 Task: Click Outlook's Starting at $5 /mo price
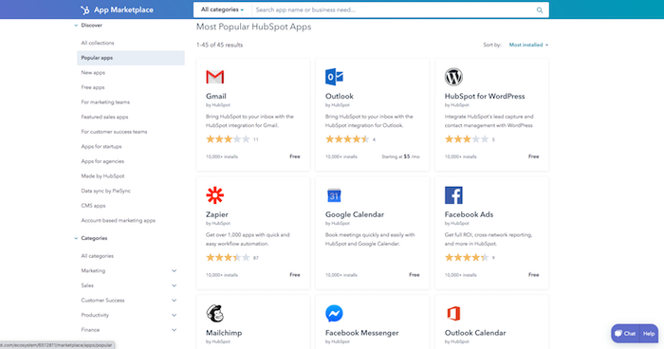400,156
